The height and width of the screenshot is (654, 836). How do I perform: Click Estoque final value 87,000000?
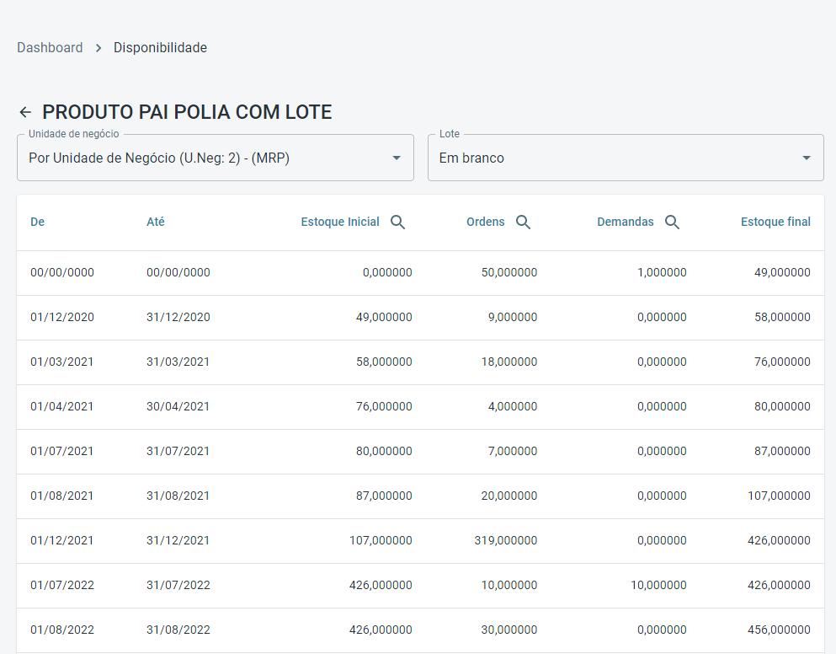coord(782,451)
